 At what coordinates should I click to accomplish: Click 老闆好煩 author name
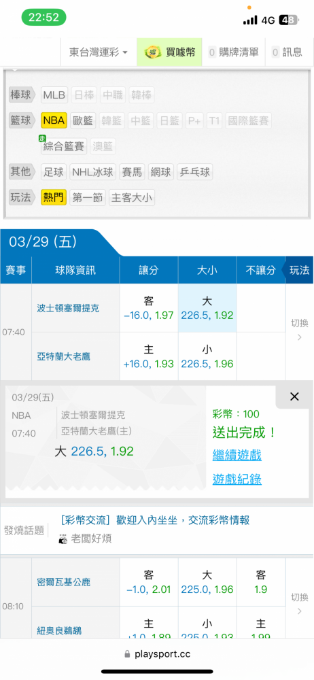tap(91, 539)
